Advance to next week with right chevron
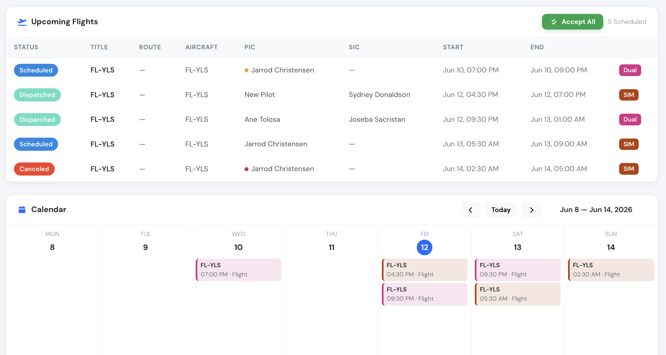Viewport: 666px width, 355px height. pos(531,210)
